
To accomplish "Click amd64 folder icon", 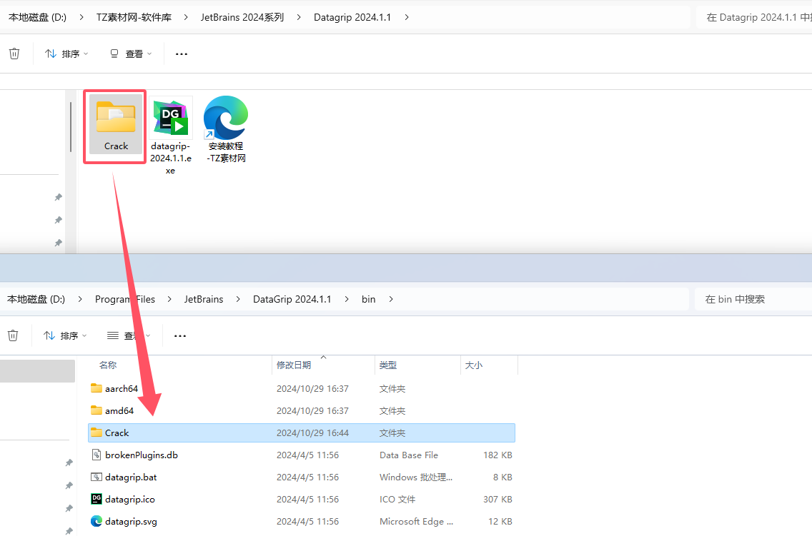I will (x=96, y=410).
